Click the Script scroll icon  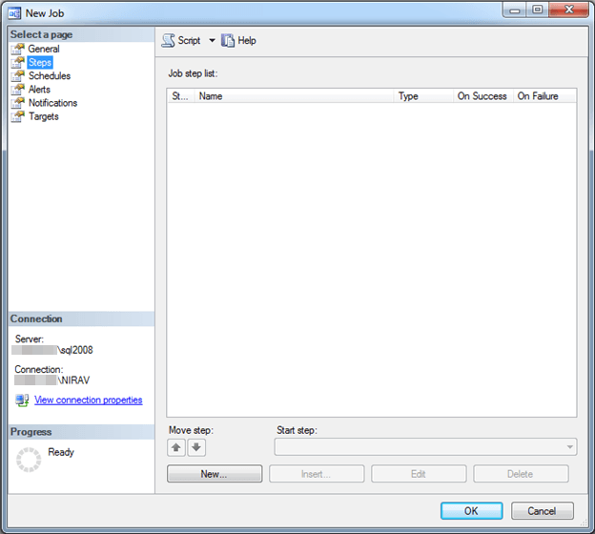[x=169, y=40]
